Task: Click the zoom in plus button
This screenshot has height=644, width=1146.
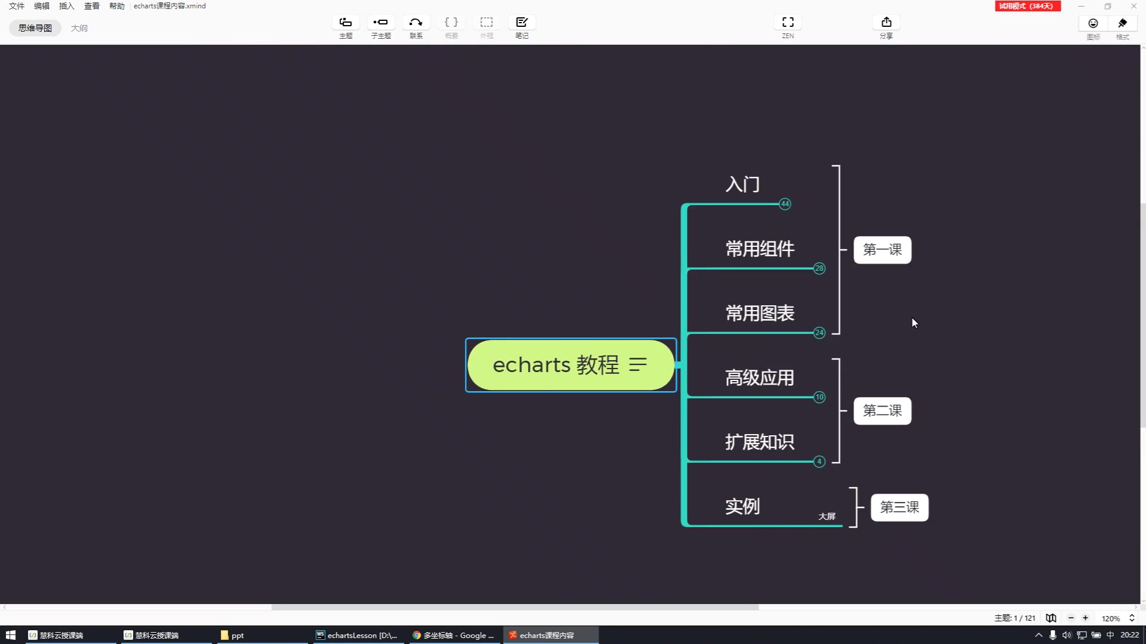Action: click(x=1086, y=618)
